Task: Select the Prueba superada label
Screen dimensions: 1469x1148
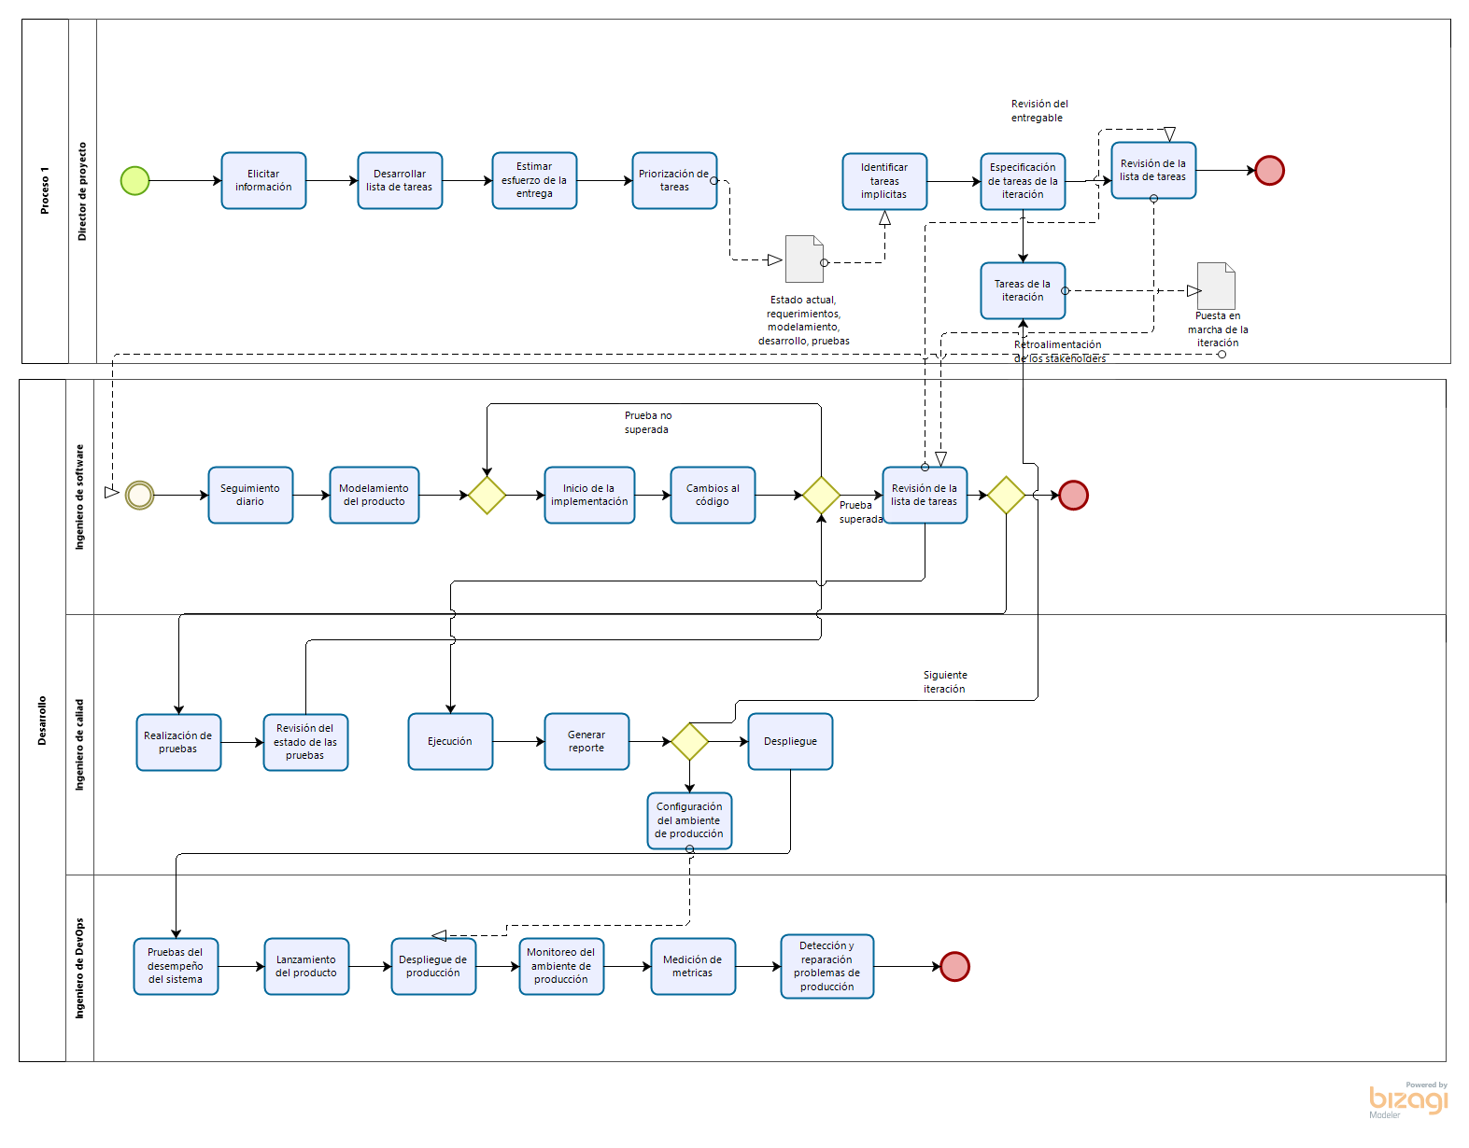Action: click(860, 512)
